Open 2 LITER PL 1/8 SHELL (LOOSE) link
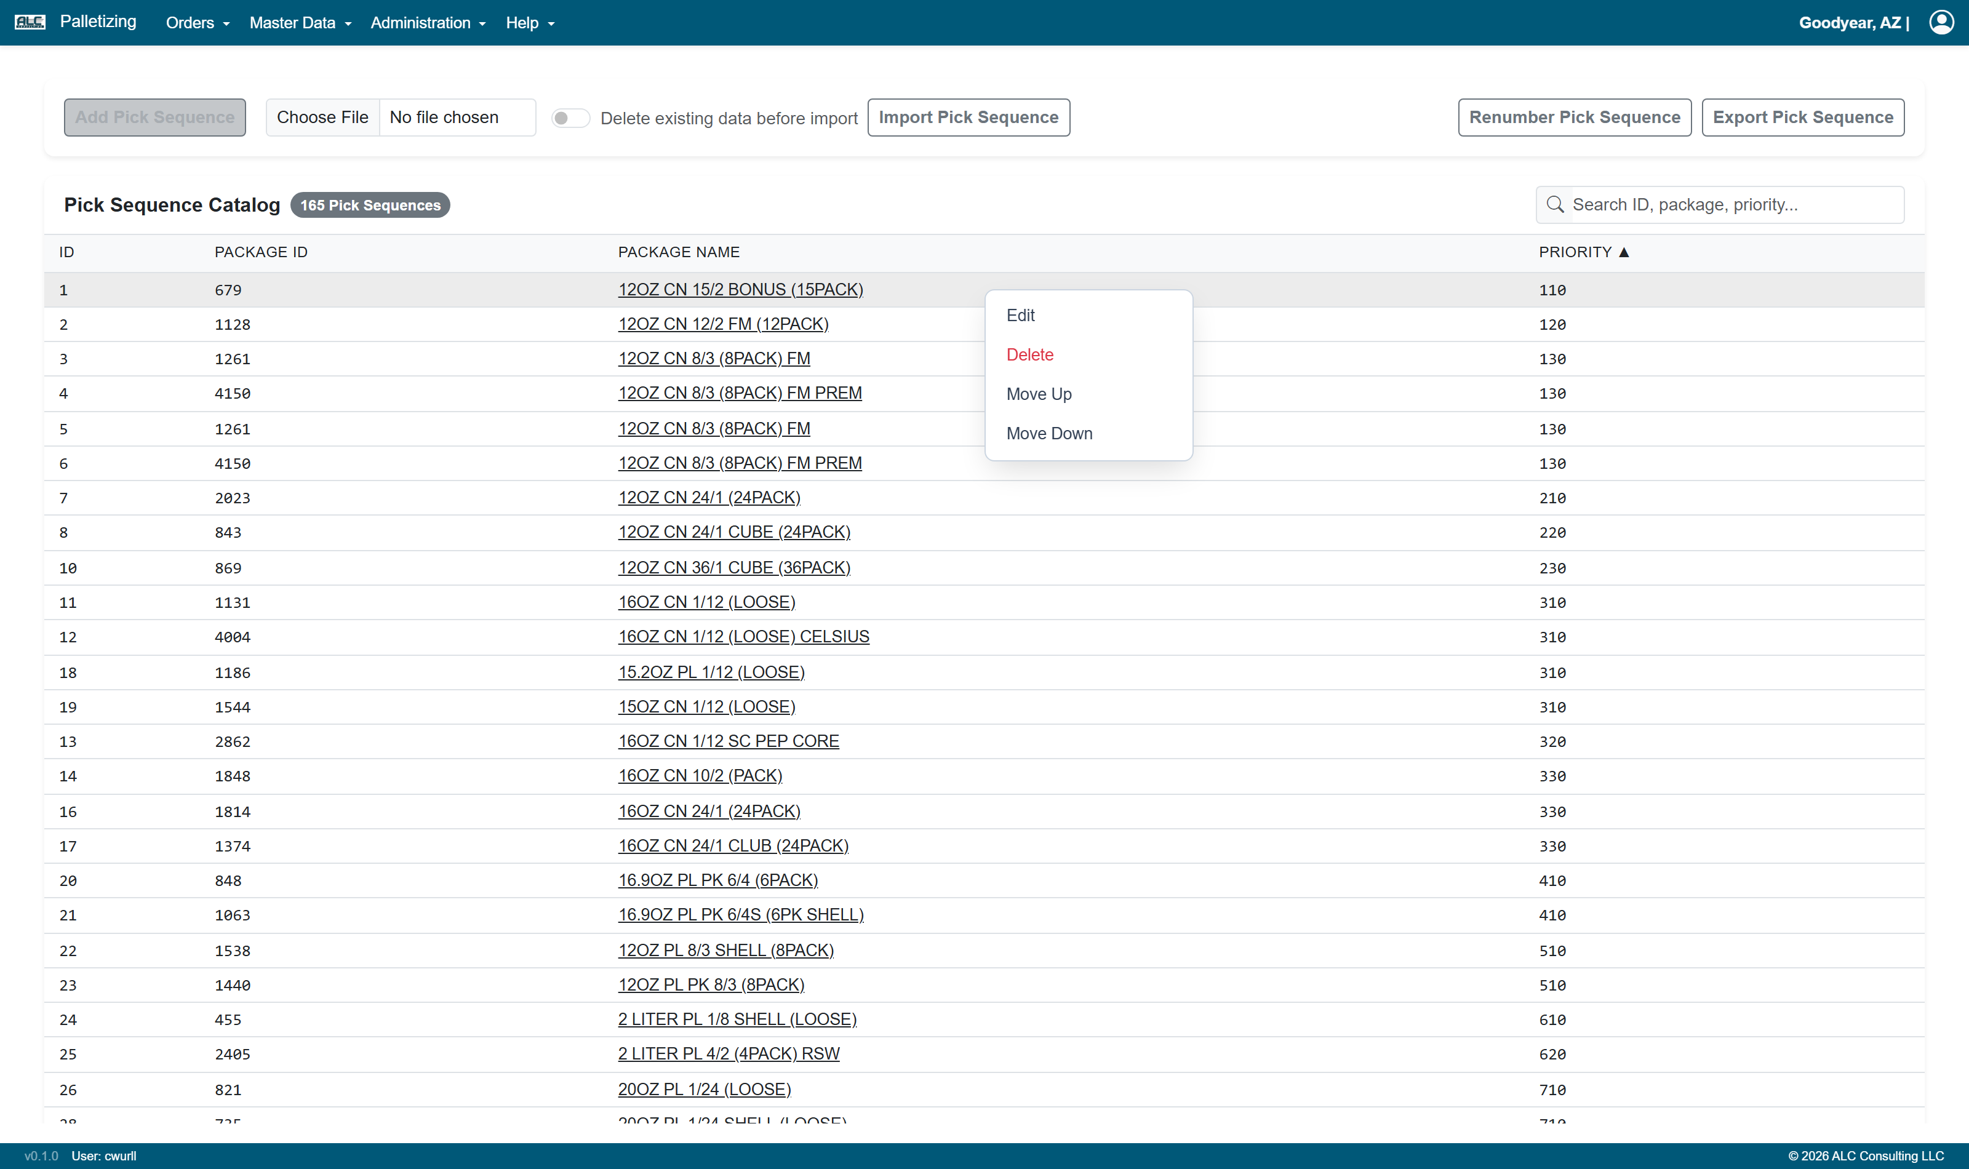Viewport: 1969px width, 1169px height. click(x=737, y=1019)
